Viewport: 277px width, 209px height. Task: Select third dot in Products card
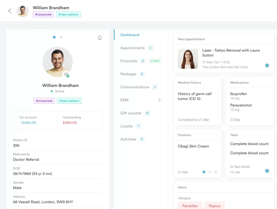point(216,172)
